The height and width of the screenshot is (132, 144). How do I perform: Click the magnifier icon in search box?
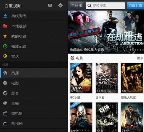89,6
